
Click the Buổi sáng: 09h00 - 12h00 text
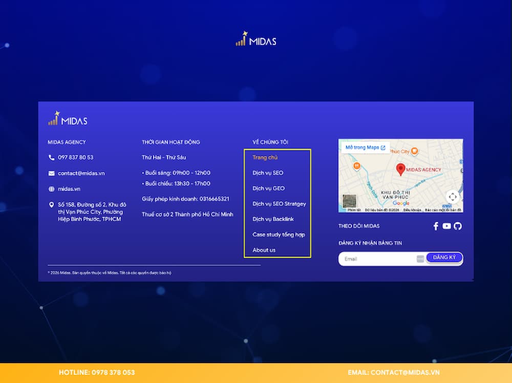(x=176, y=173)
